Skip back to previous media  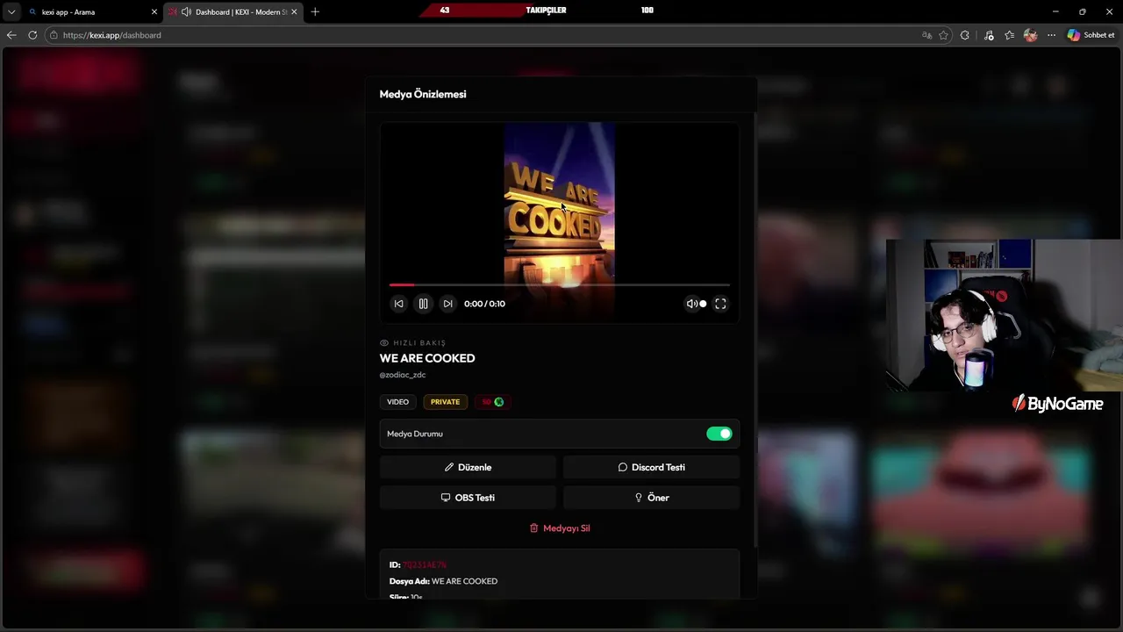[x=398, y=304]
